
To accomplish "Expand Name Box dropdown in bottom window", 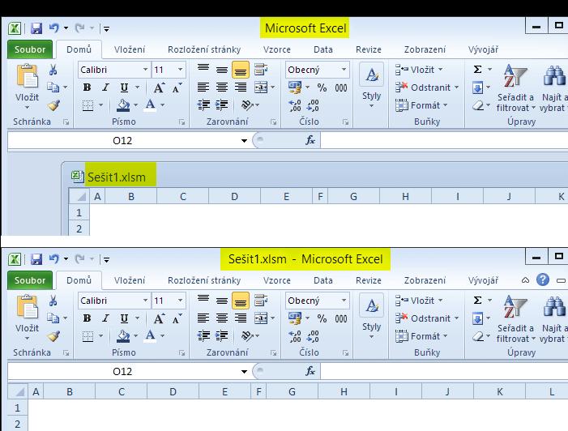I will [x=244, y=371].
